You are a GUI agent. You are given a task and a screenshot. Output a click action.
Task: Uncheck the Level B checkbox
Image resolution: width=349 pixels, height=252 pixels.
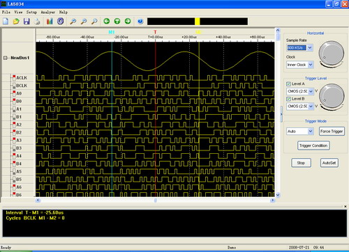(x=288, y=99)
